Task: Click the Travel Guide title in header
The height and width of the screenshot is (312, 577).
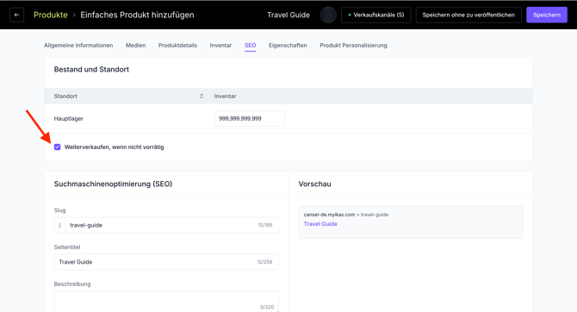Action: point(288,16)
